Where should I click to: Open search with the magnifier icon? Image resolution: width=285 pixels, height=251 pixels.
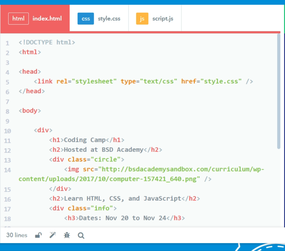click(x=81, y=236)
